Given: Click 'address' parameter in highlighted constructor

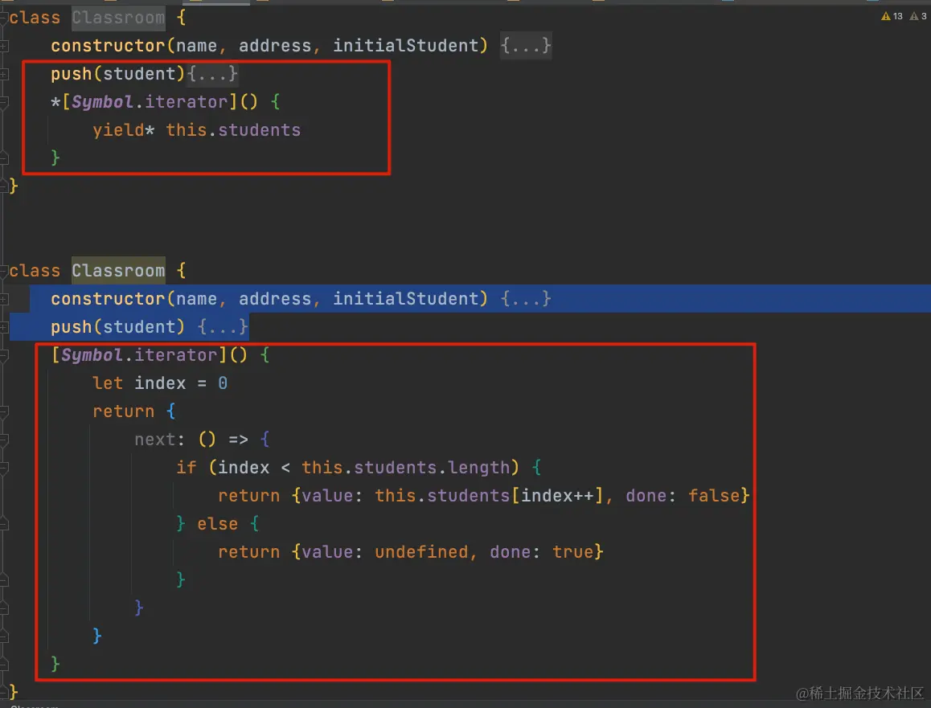Looking at the screenshot, I should pyautogui.click(x=275, y=298).
